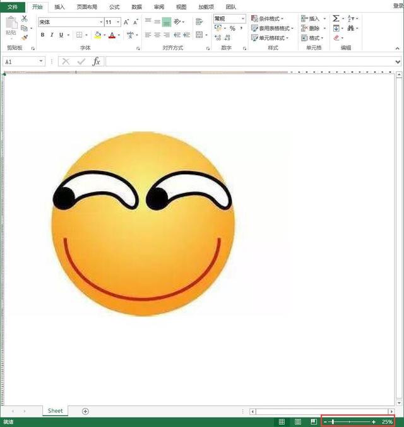Align text to middle of cell
The width and height of the screenshot is (404, 427).
click(157, 22)
